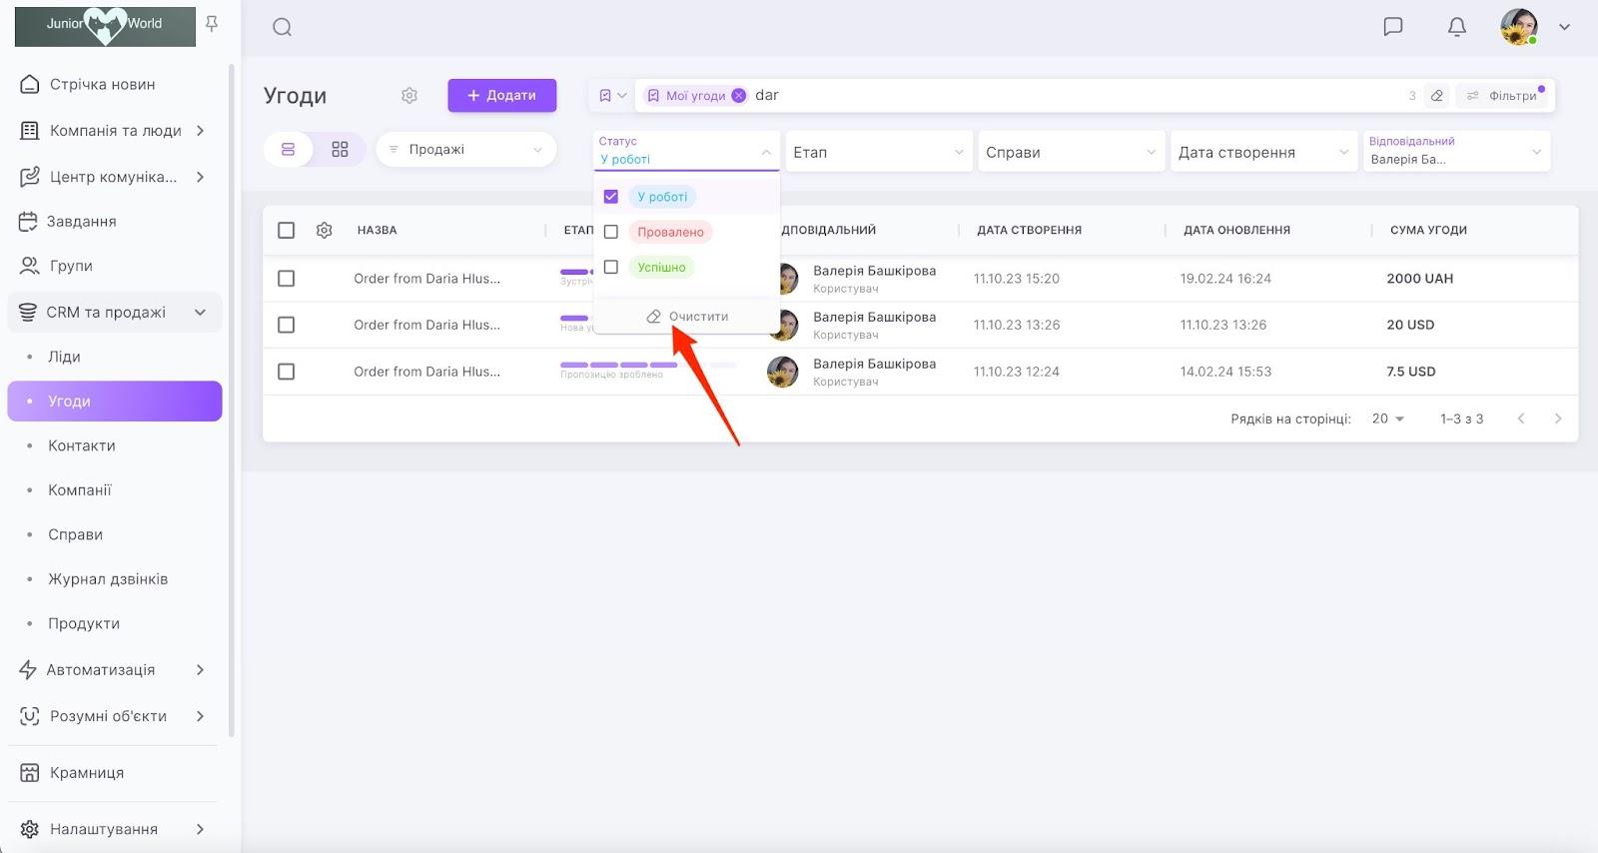The image size is (1598, 853).
Task: Click Очистити to clear status filter
Action: (x=687, y=317)
